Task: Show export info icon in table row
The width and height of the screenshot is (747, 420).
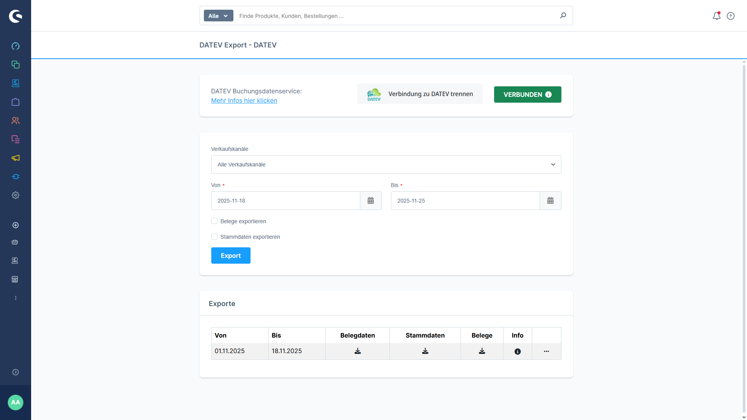Action: (517, 351)
